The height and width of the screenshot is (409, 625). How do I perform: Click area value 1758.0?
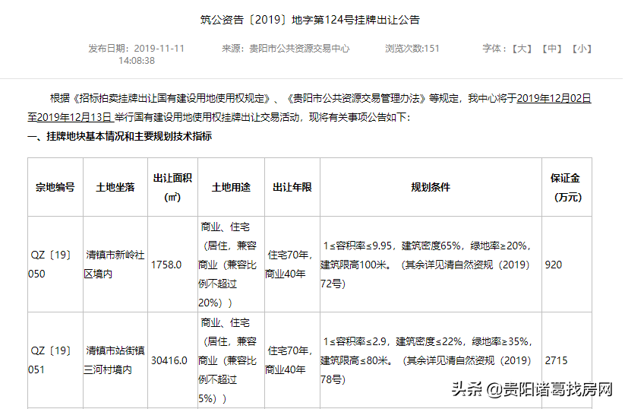[166, 265]
